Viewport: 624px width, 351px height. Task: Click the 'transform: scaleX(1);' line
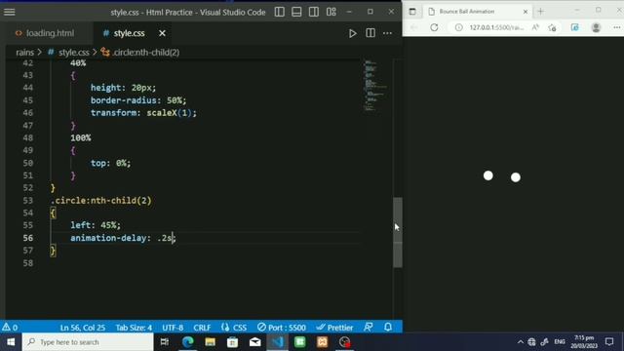point(143,113)
